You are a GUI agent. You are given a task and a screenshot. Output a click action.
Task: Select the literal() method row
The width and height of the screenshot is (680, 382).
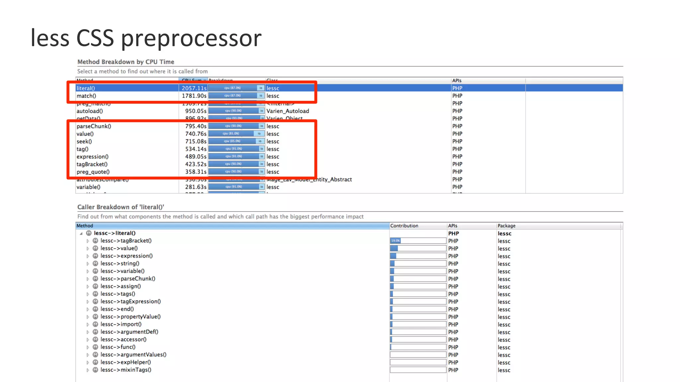point(349,88)
